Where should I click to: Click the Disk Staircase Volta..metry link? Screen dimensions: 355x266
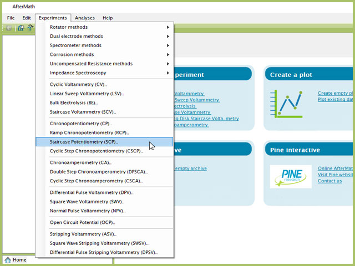pyautogui.click(x=206, y=119)
